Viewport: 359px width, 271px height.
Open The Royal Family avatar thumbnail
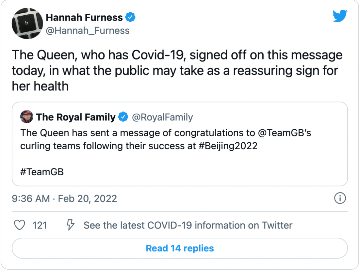click(x=27, y=117)
